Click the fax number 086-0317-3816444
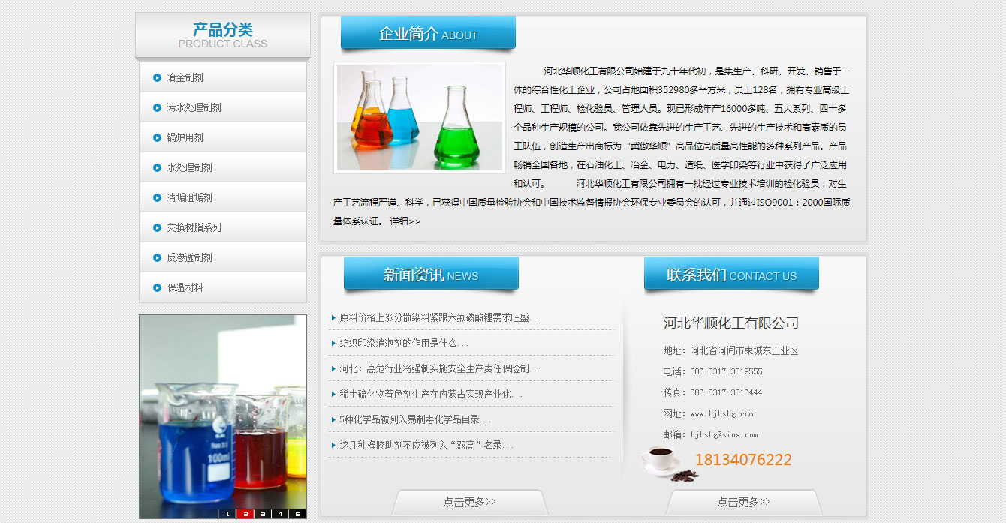1006x523 pixels. [x=726, y=392]
